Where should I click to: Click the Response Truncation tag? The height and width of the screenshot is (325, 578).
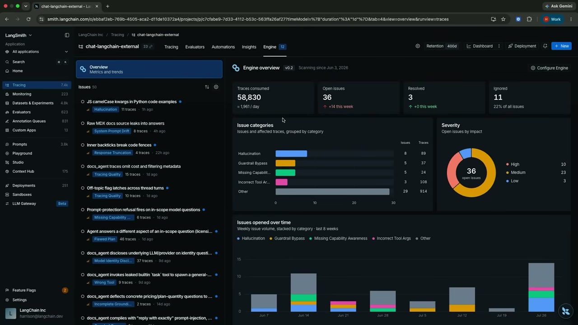[112, 153]
